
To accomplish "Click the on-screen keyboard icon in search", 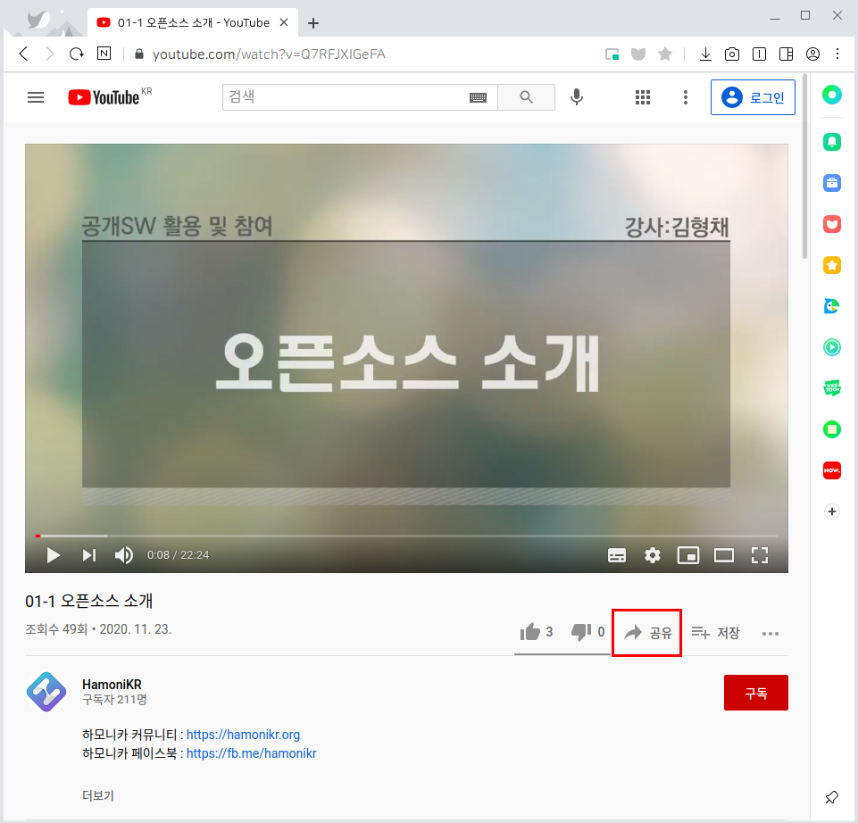I will 479,97.
